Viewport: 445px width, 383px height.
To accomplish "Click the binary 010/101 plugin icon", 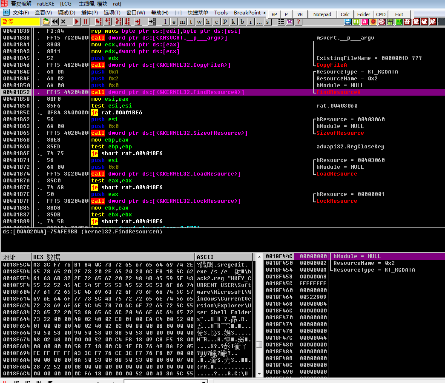I will tap(390, 22).
